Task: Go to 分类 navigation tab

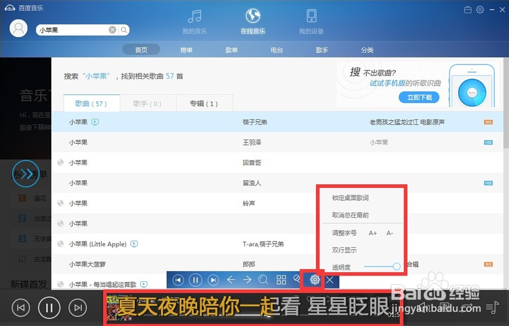Action: coord(367,50)
